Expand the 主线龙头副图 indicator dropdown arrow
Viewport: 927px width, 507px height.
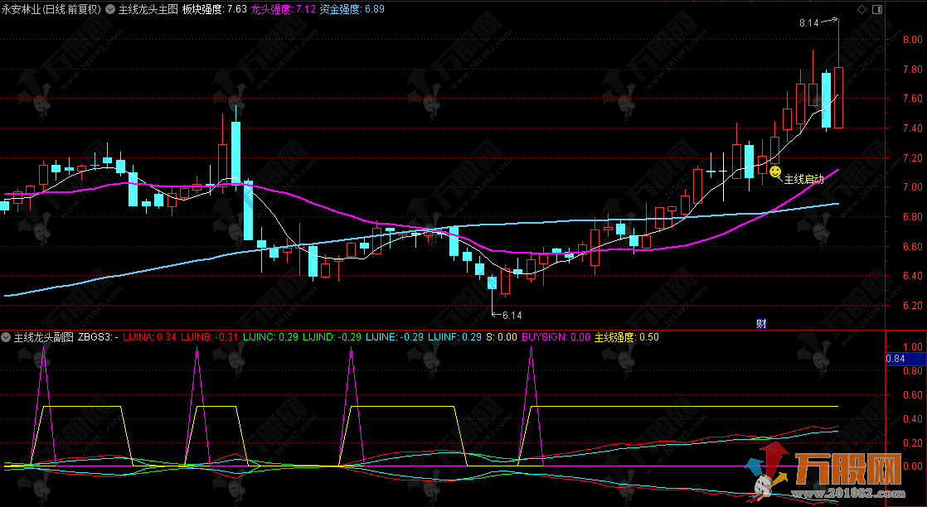point(7,337)
